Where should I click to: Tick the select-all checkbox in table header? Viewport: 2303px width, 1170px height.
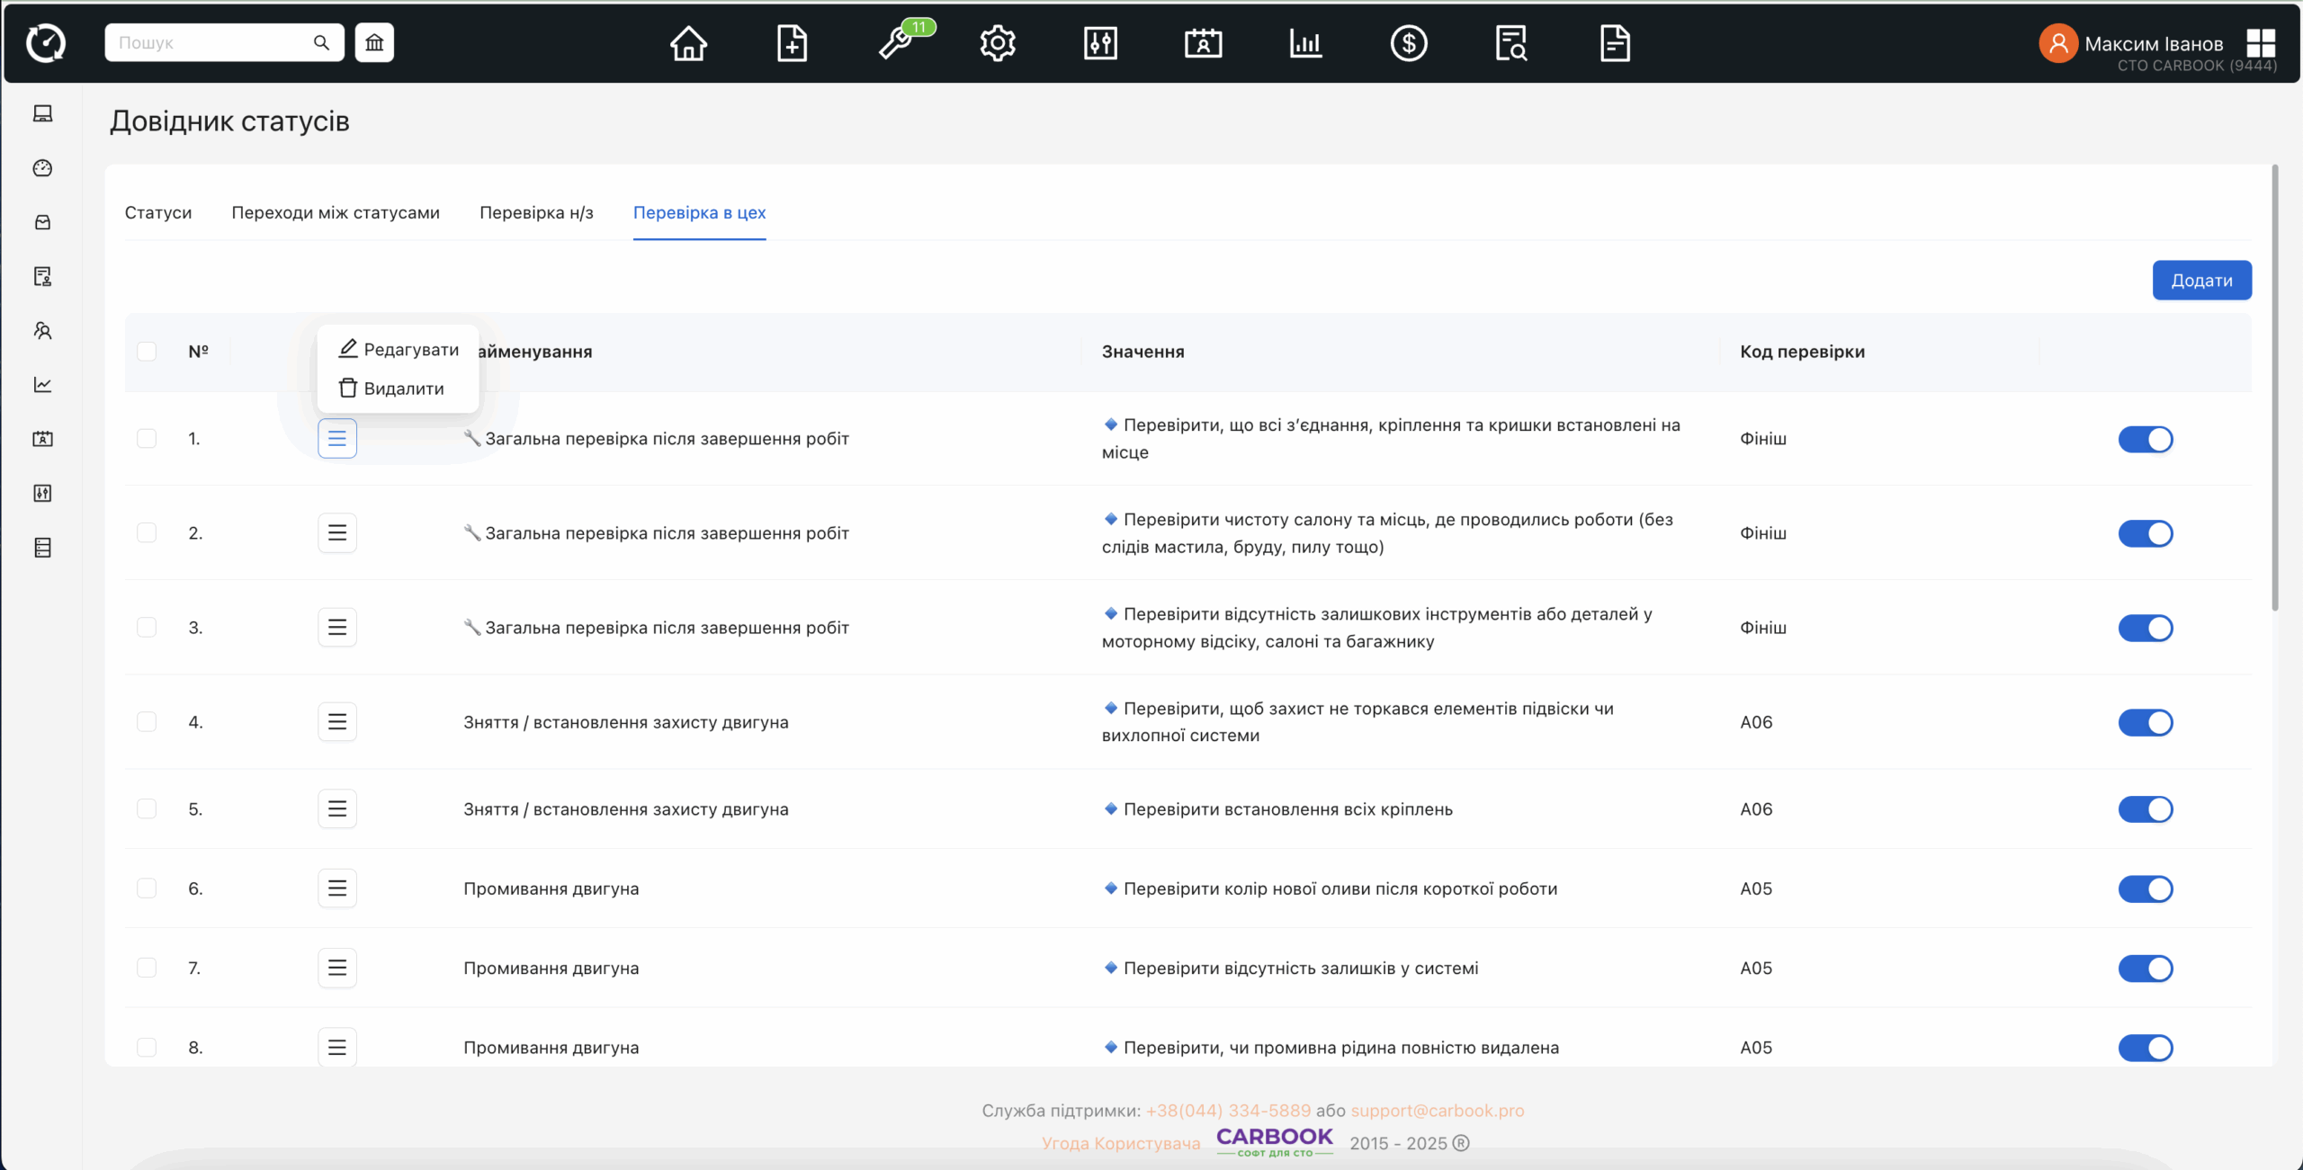(x=147, y=352)
